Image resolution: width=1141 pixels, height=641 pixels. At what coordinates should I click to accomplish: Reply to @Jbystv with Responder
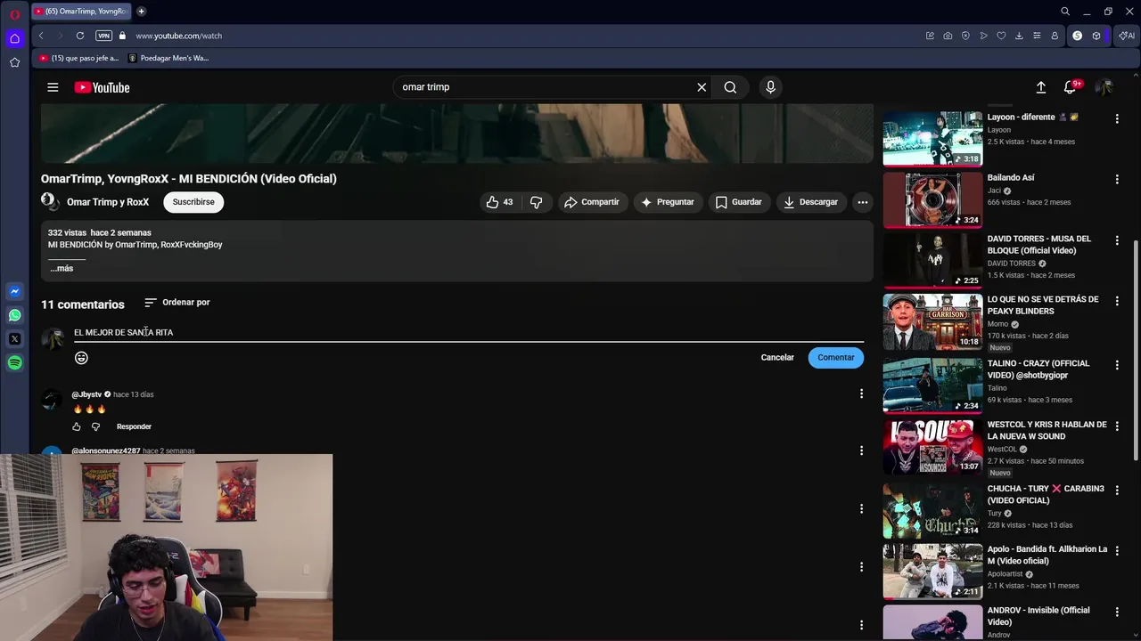(134, 426)
